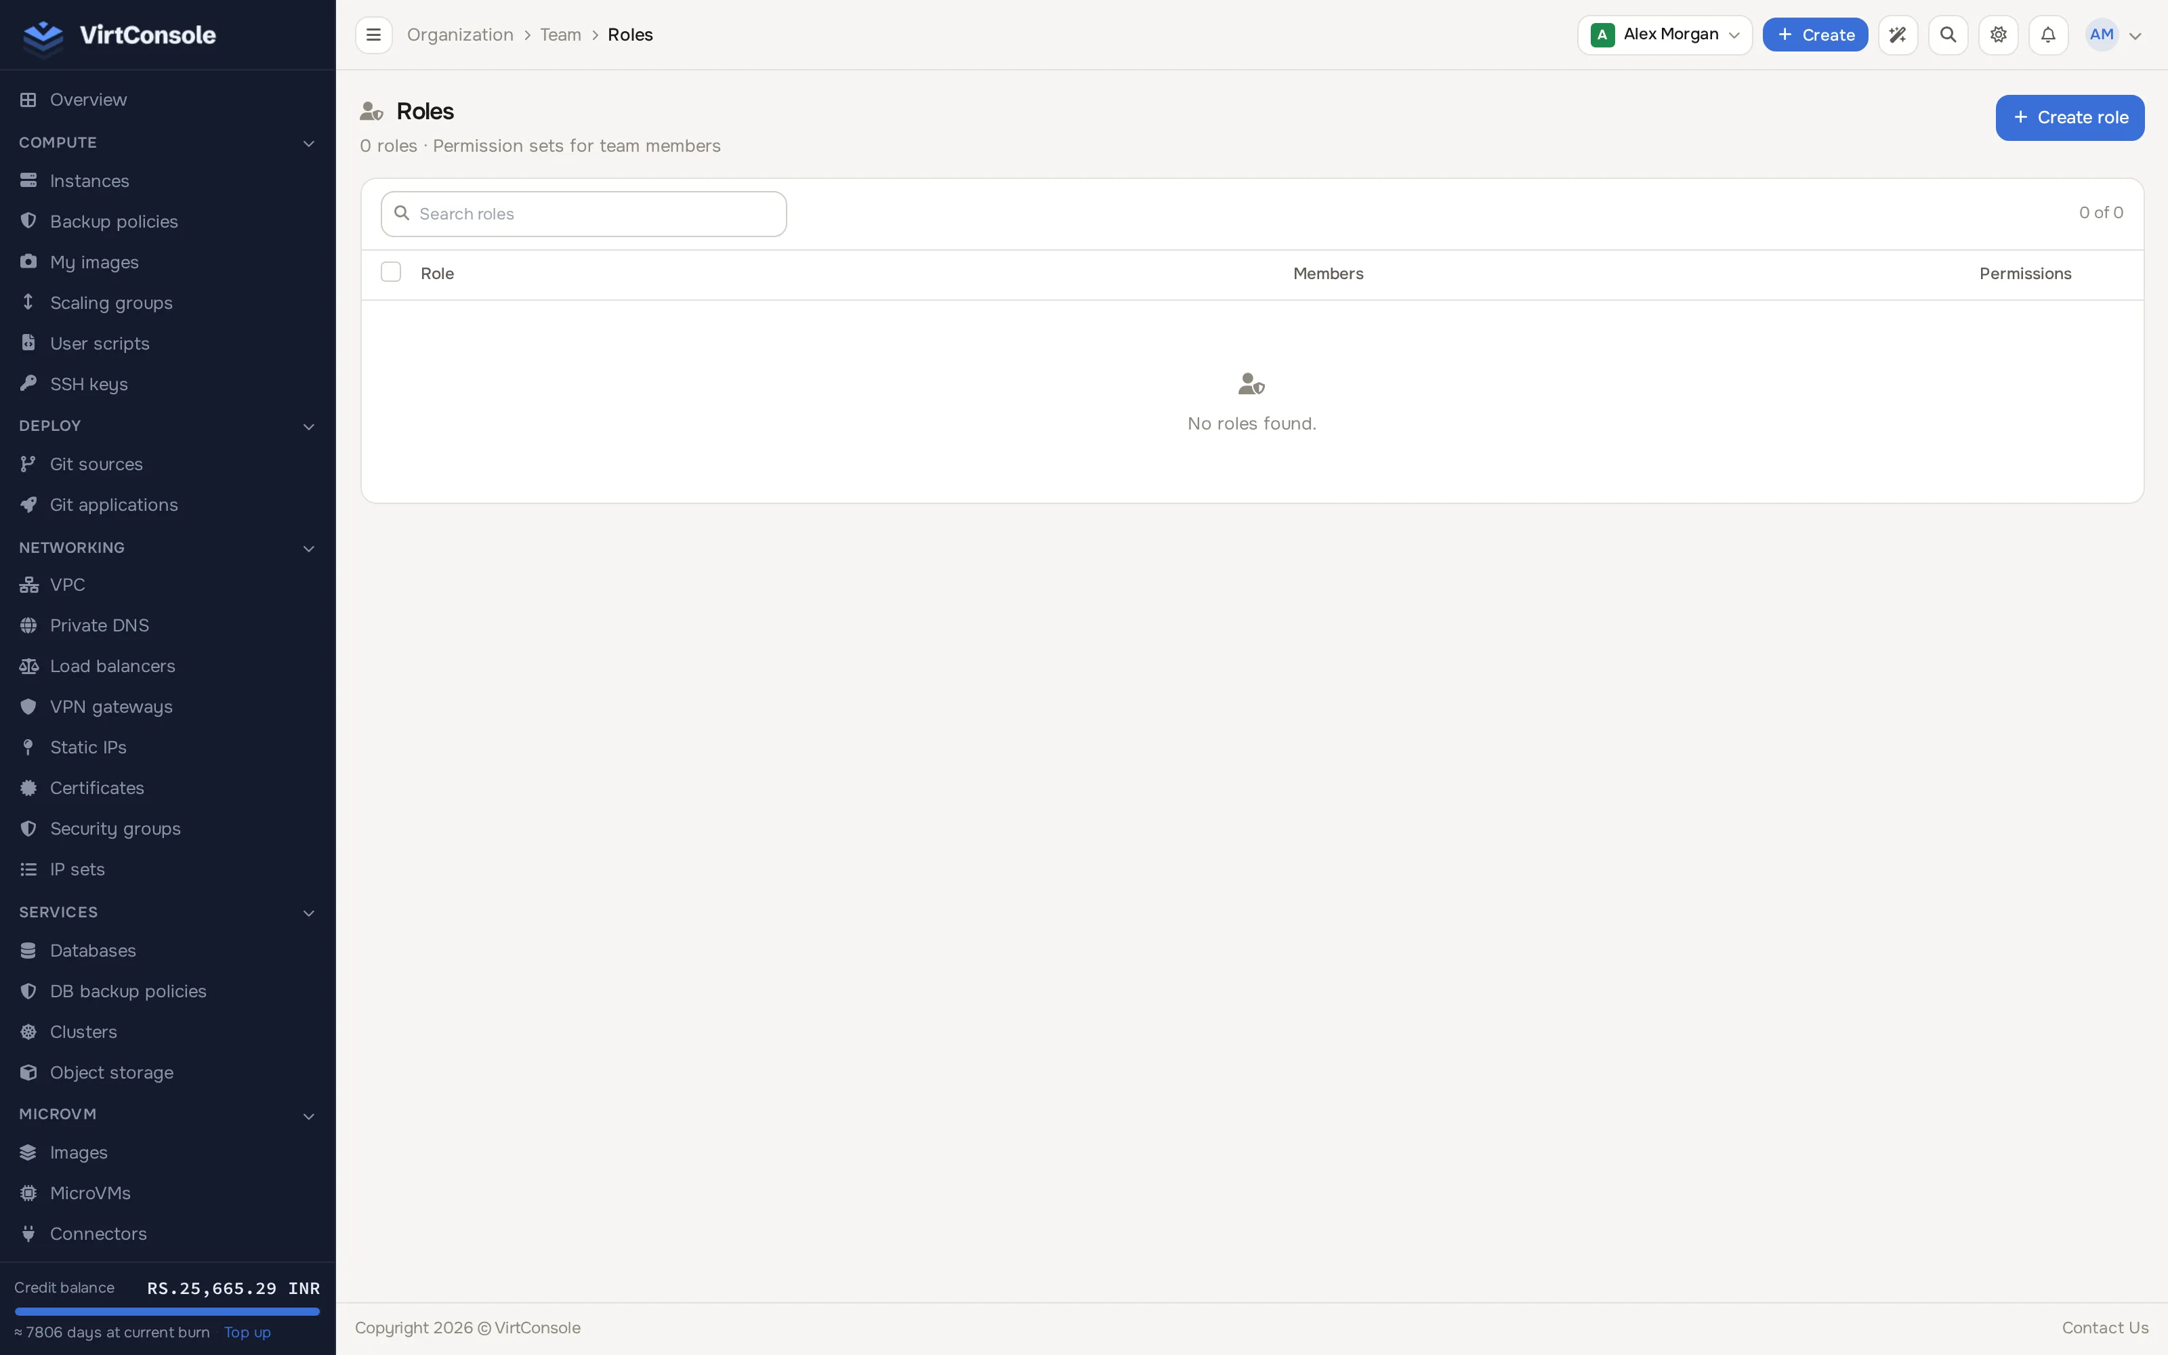Click the credit balance progress bar
Viewport: 2168px width, 1355px height.
167,1311
